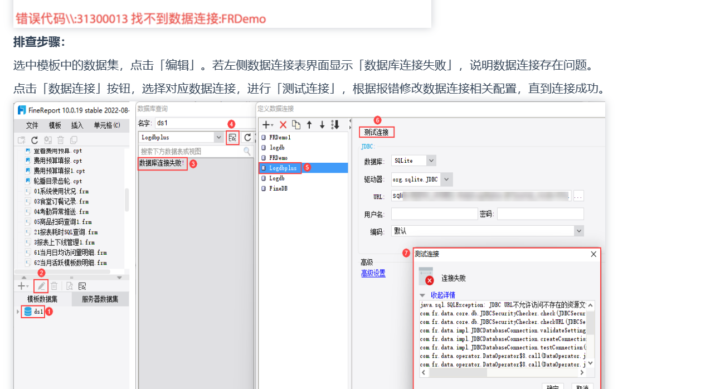This screenshot has height=389, width=725.
Task: Open the 驱动器 org.sqlite.JDBC dropdown
Action: point(446,179)
